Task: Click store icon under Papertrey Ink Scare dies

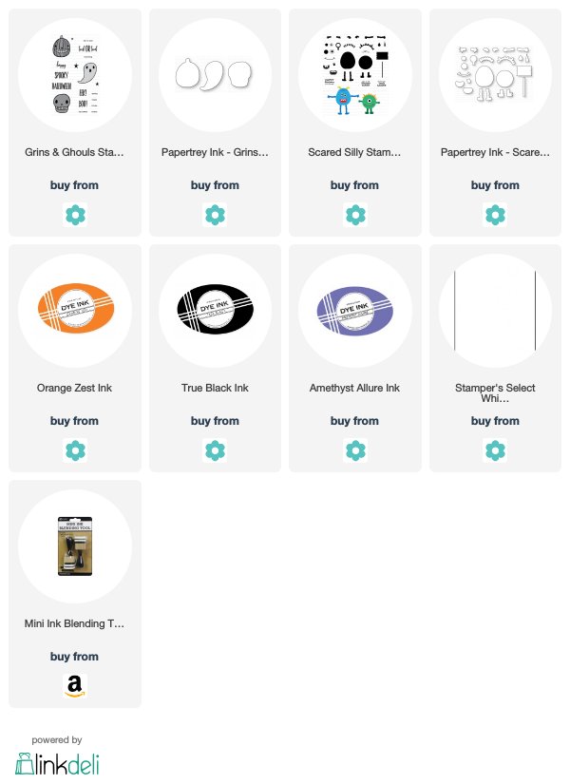Action: click(495, 215)
